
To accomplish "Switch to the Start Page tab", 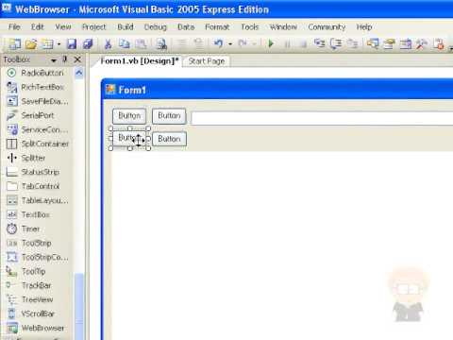I will pyautogui.click(x=207, y=61).
